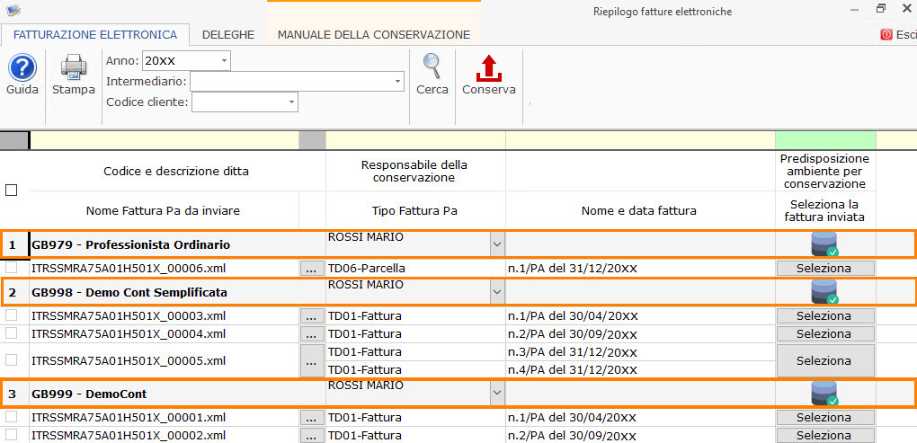
Task: Click the green filter cell above Predisposizione column
Action: point(825,140)
